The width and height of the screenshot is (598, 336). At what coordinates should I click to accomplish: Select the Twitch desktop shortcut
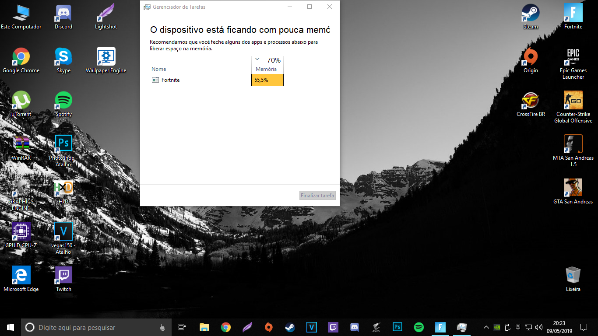pyautogui.click(x=63, y=279)
